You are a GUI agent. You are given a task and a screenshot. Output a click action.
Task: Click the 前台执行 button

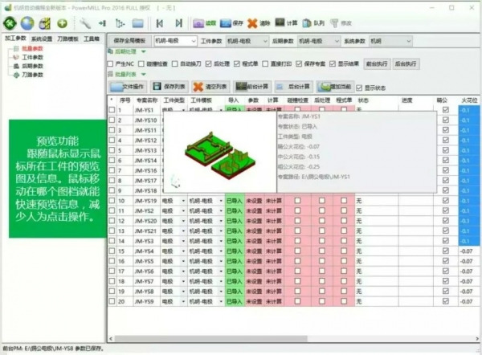click(x=377, y=64)
